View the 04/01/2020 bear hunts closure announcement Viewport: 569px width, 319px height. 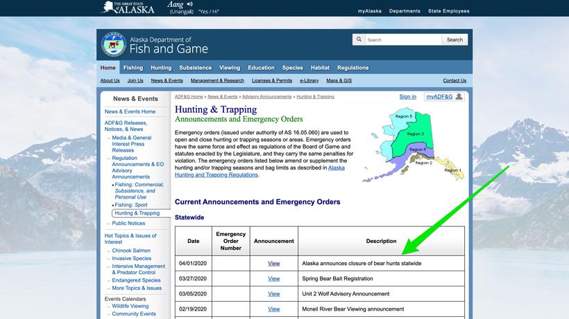(x=273, y=264)
